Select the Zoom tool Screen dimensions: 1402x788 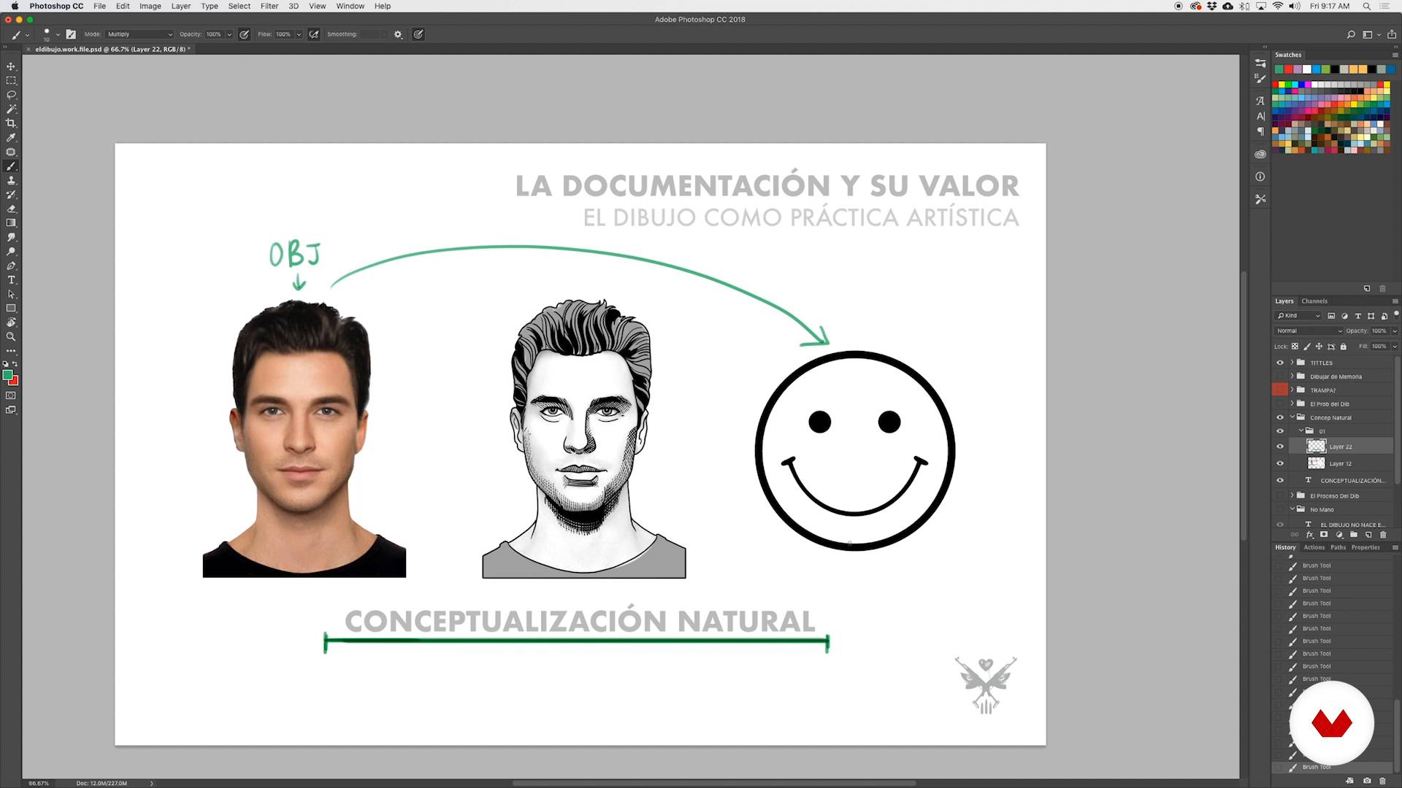click(11, 337)
